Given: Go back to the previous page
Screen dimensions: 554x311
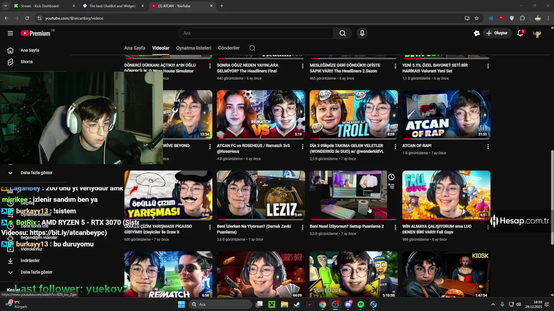Looking at the screenshot, I should [x=6, y=18].
